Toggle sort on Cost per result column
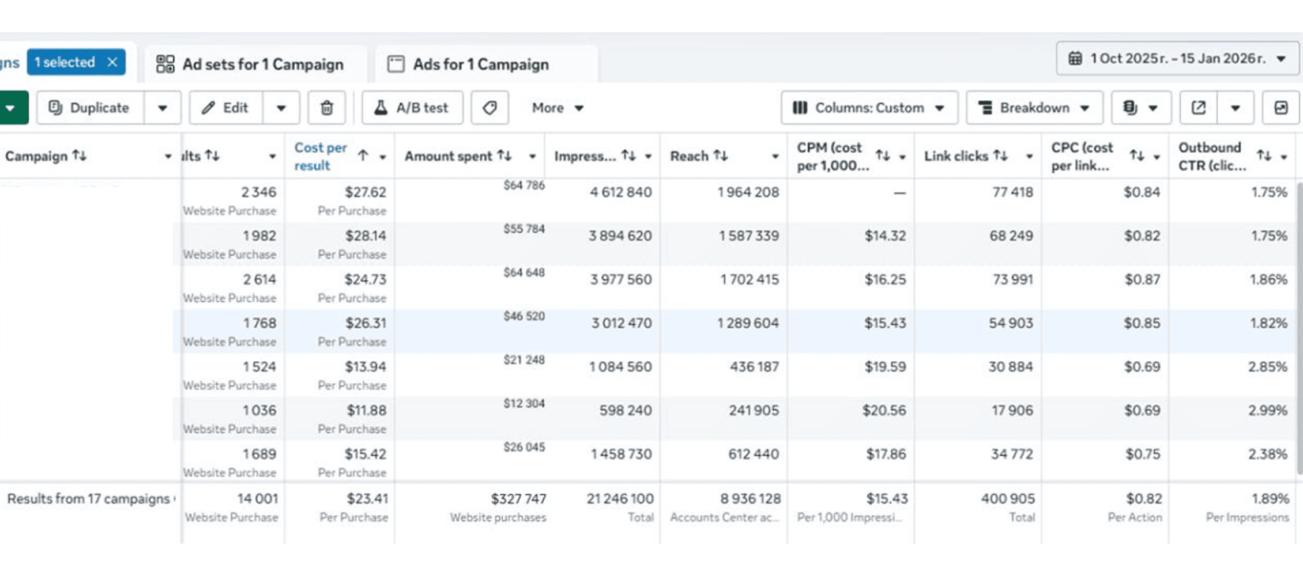This screenshot has height=576, width=1303. (363, 156)
